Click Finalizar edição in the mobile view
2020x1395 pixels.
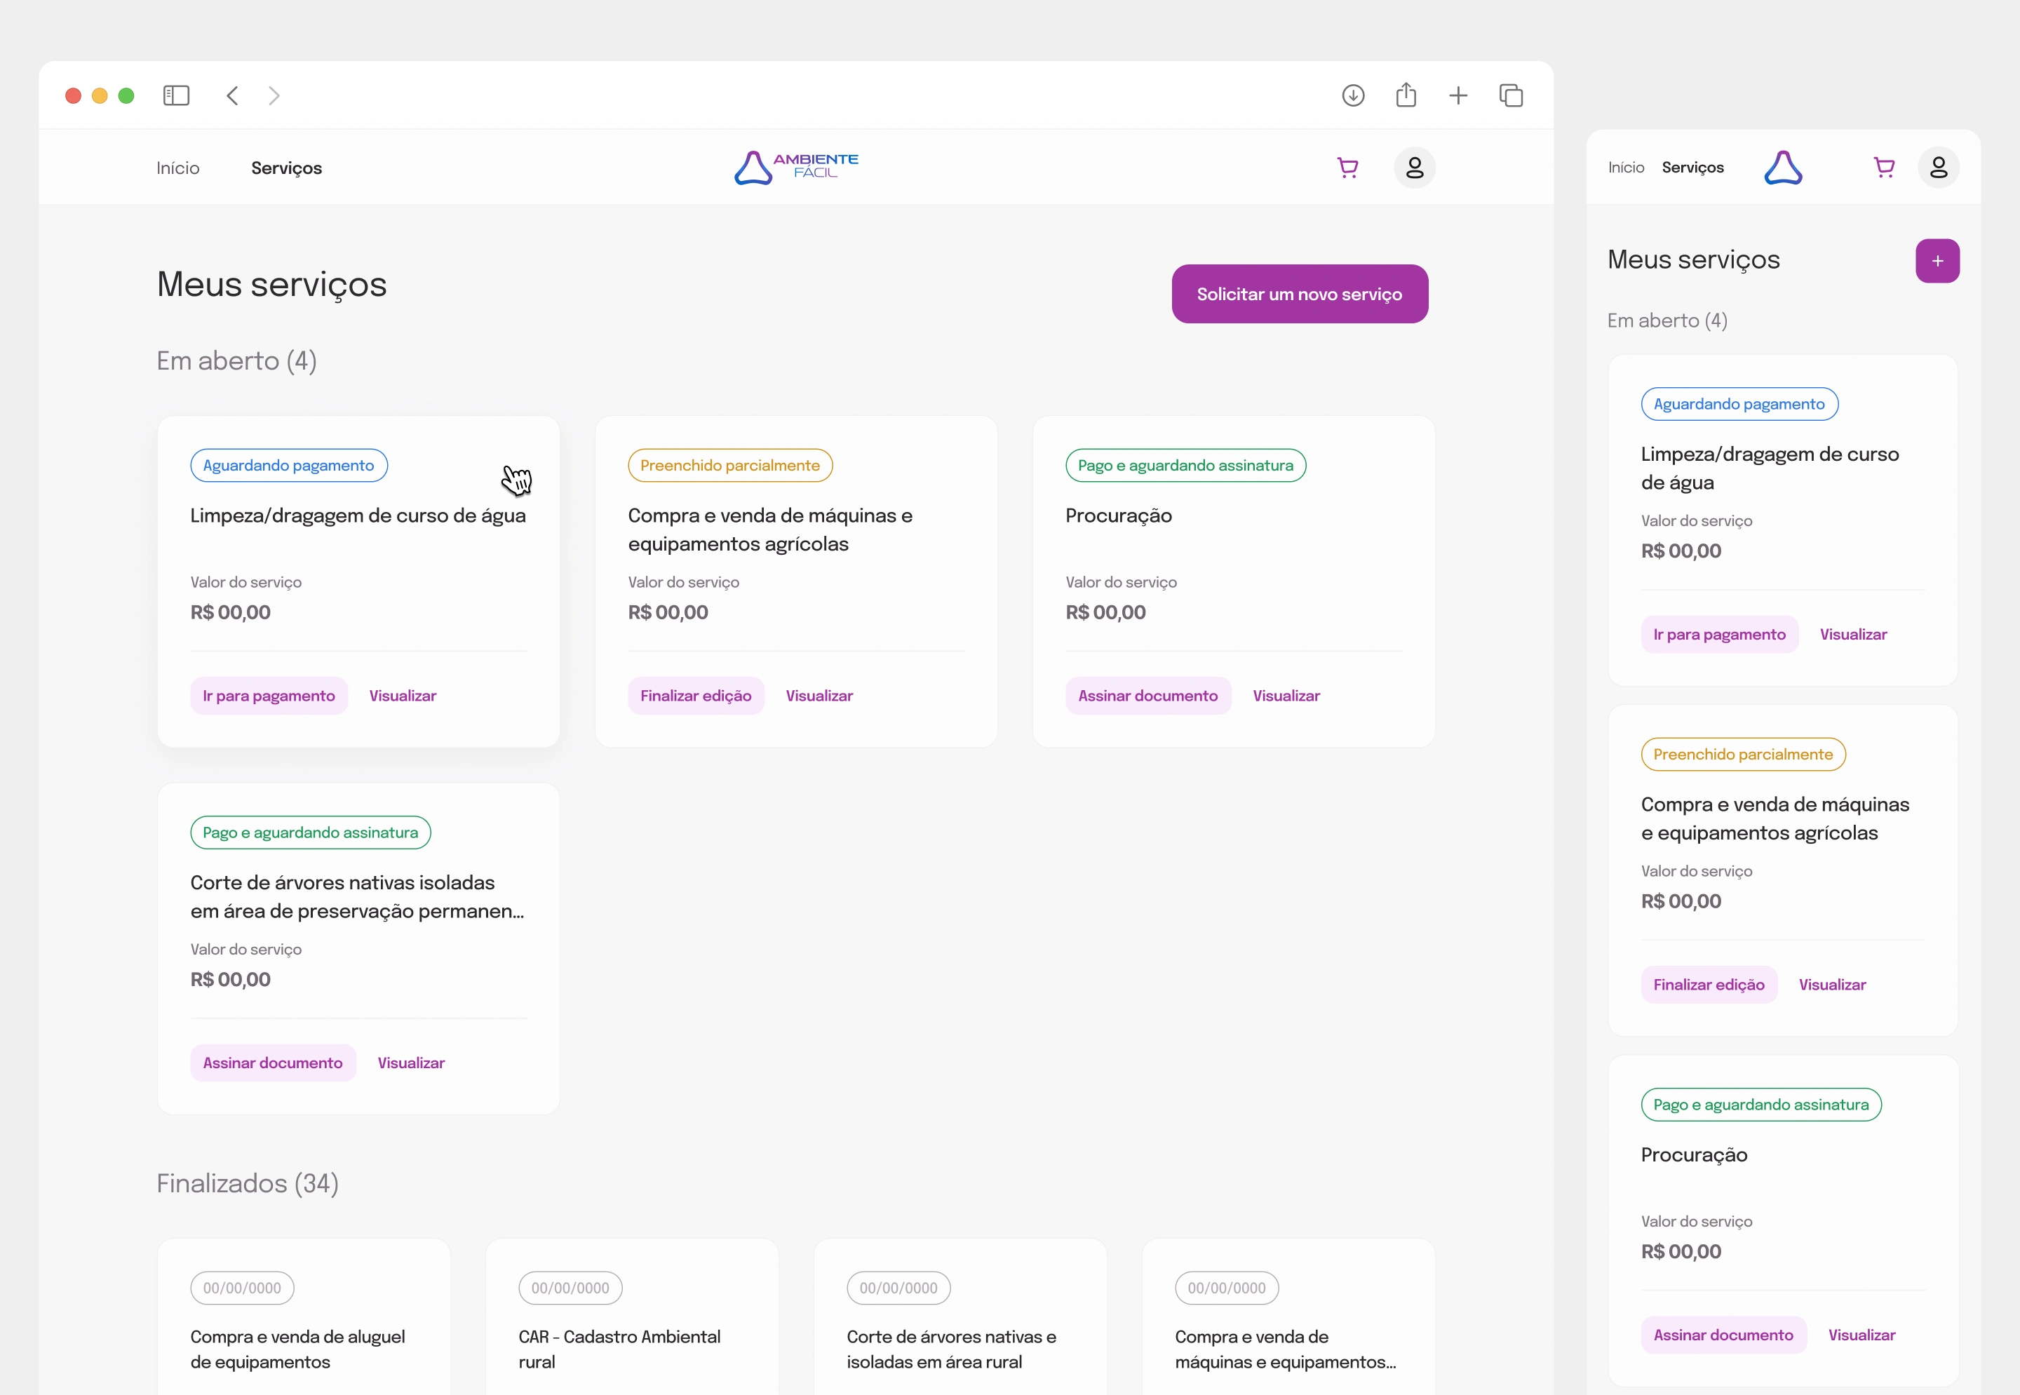point(1709,984)
